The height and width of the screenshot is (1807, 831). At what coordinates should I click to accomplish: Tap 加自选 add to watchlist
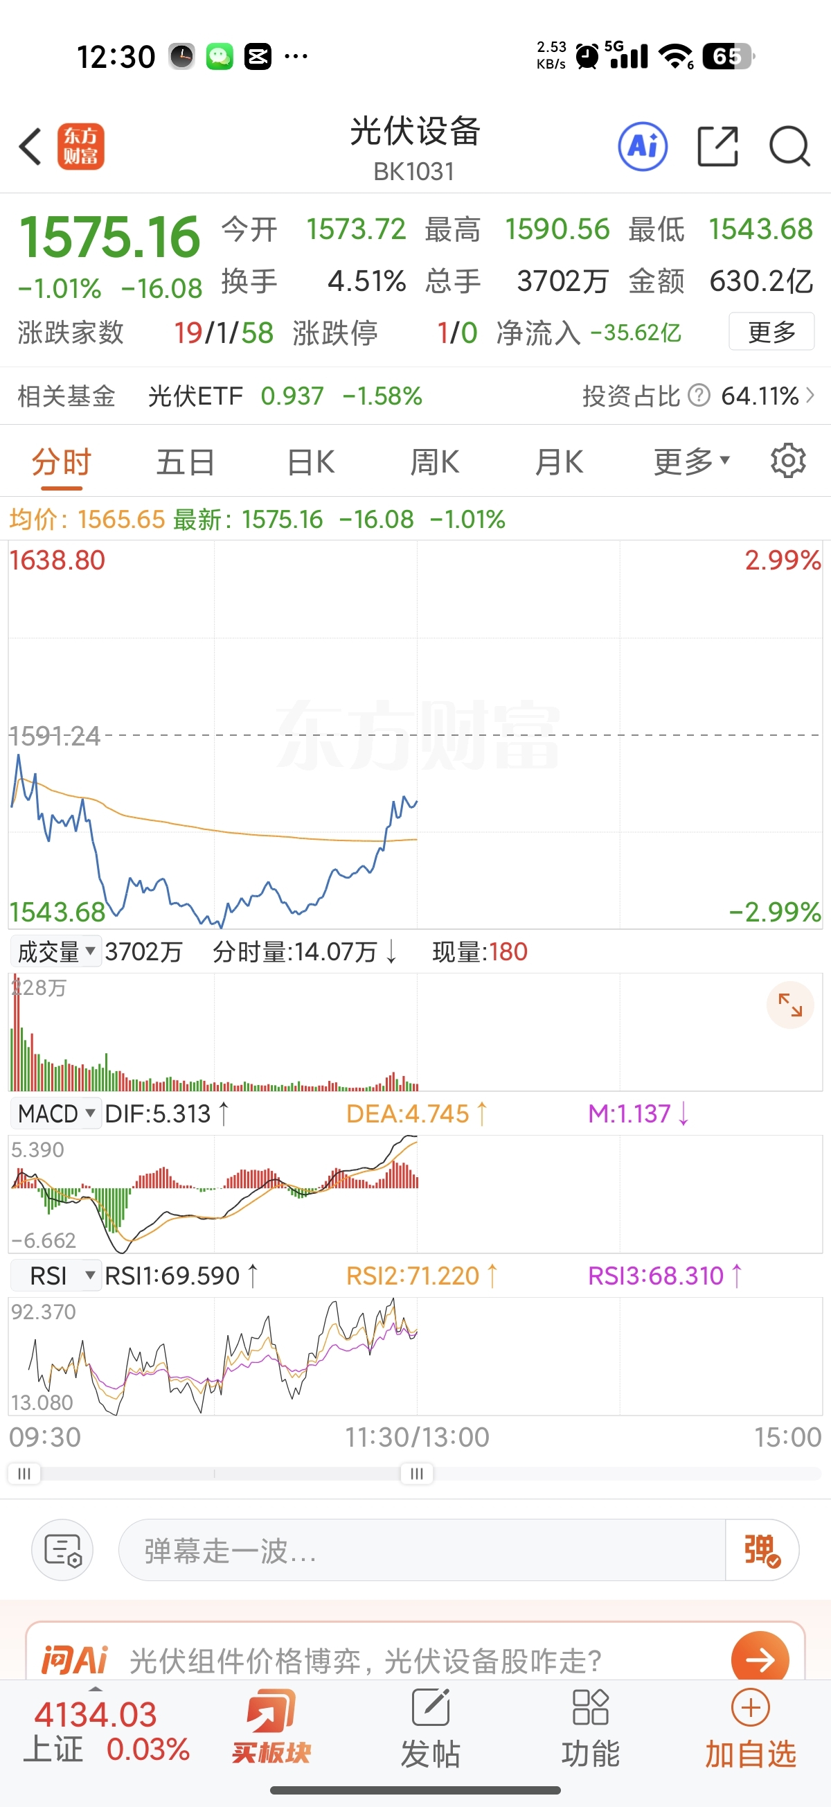pos(751,1728)
